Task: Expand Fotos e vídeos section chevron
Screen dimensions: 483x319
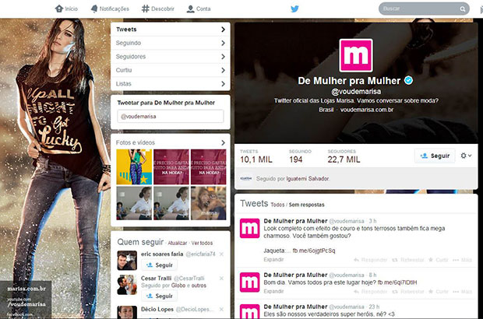Action: coord(223,142)
